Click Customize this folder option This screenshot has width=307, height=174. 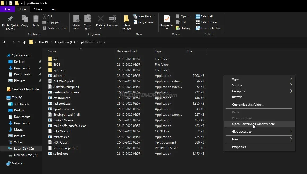(248, 104)
